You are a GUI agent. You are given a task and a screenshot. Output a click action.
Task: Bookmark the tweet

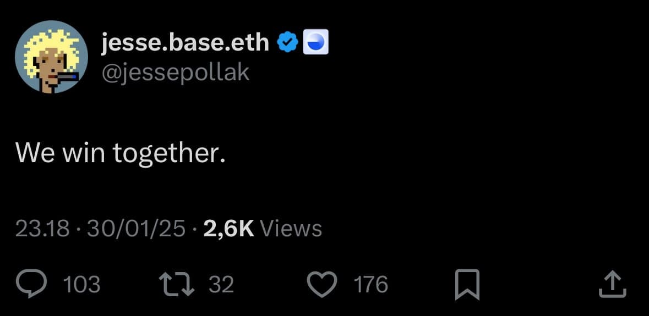tap(467, 285)
